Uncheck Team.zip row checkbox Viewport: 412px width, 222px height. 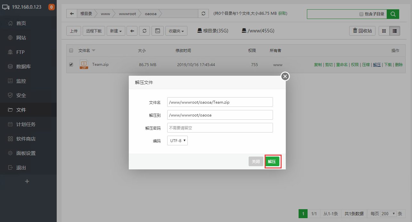[71, 64]
